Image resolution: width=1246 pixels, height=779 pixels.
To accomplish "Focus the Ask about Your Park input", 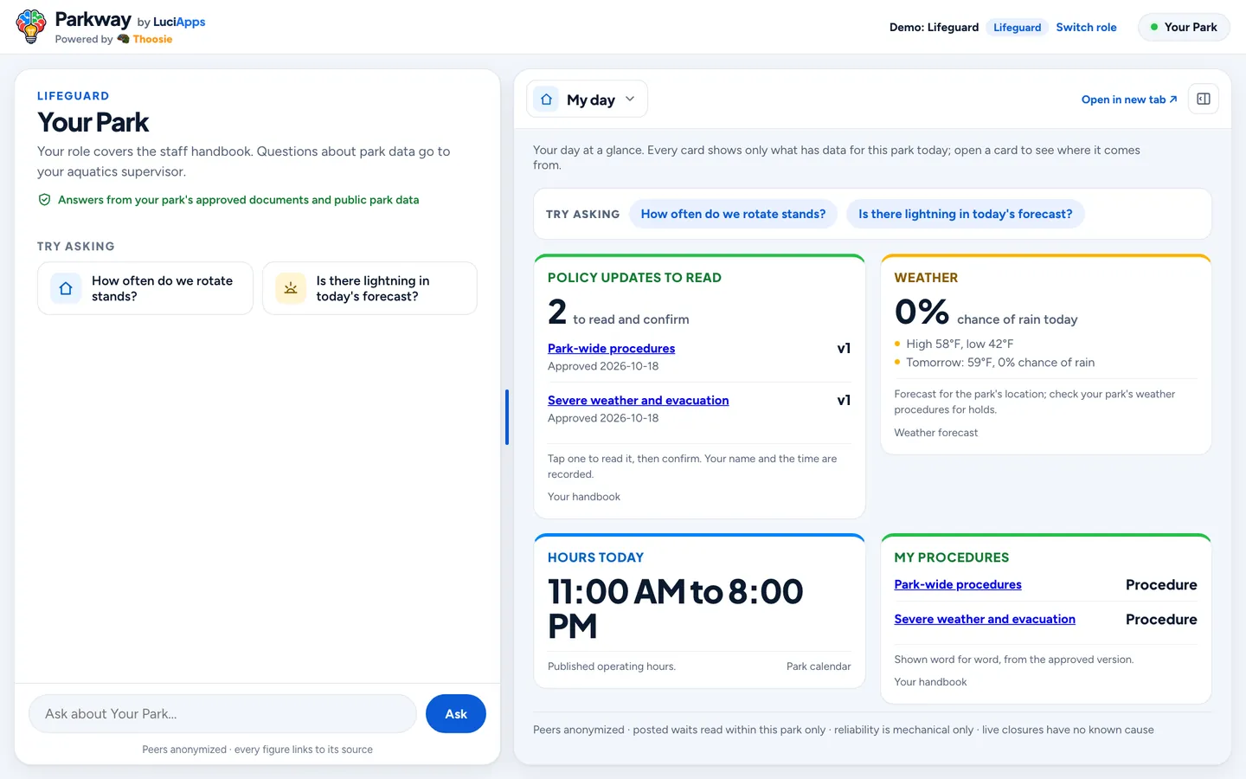I will pyautogui.click(x=222, y=714).
